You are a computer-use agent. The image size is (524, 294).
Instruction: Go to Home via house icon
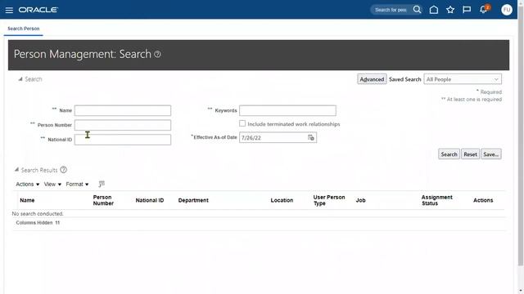[x=434, y=10]
